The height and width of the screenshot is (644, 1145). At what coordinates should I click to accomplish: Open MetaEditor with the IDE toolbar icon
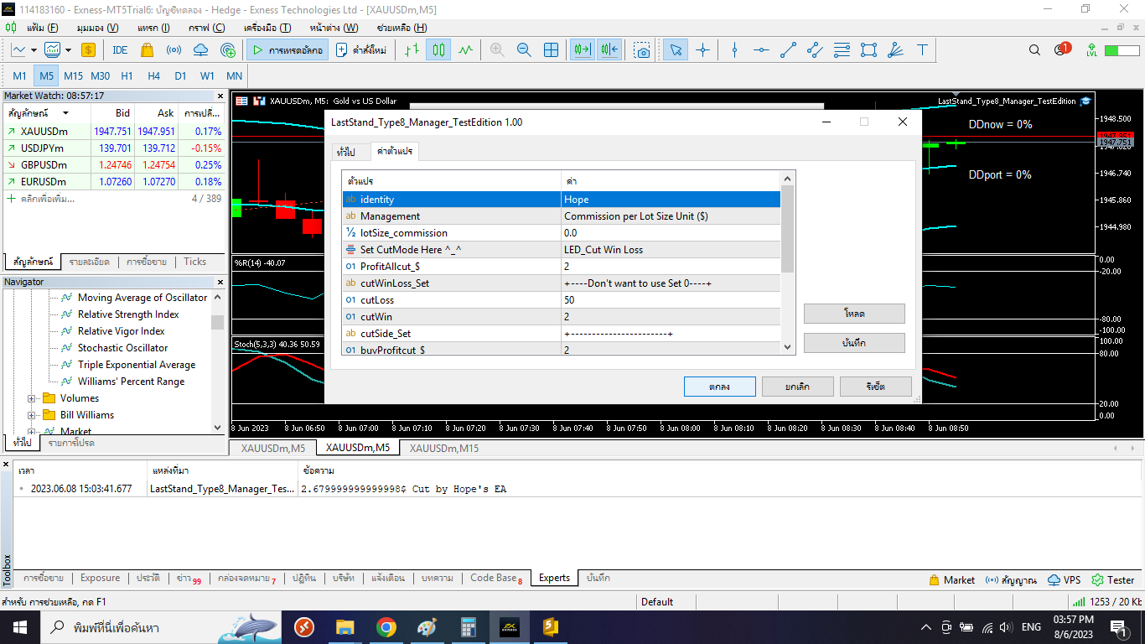[119, 49]
